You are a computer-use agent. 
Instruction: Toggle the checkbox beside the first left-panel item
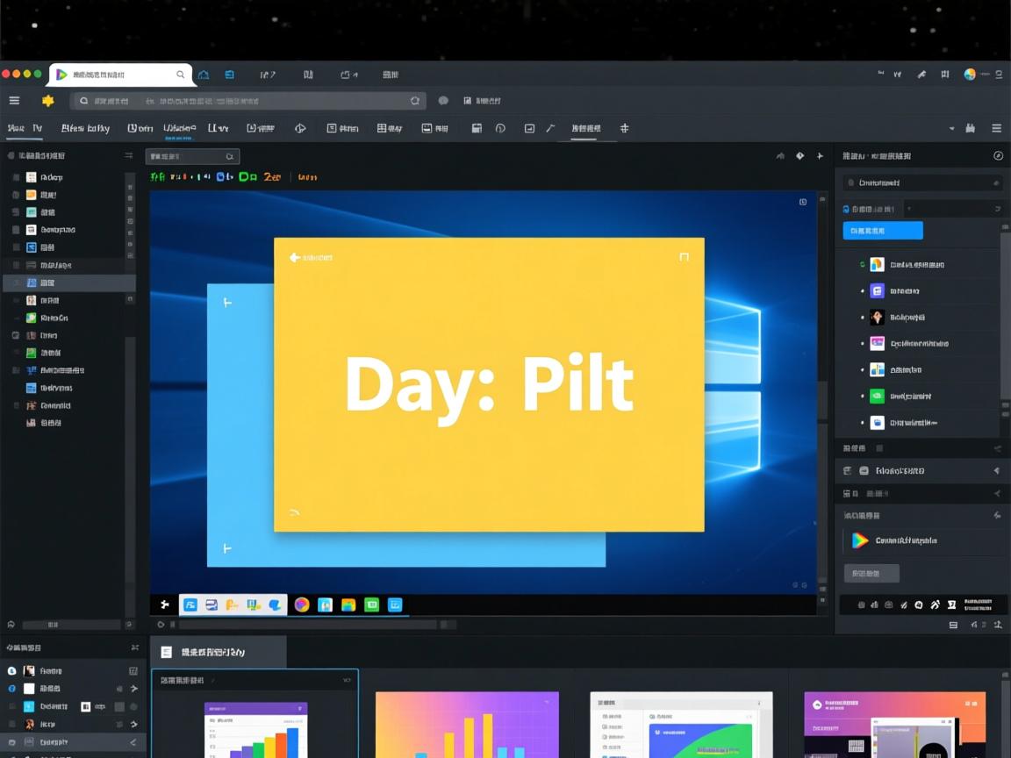point(16,177)
